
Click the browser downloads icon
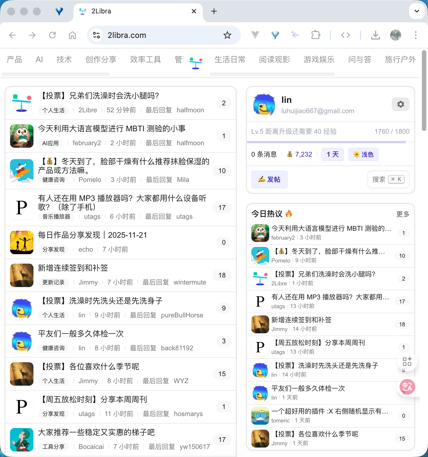click(x=375, y=35)
